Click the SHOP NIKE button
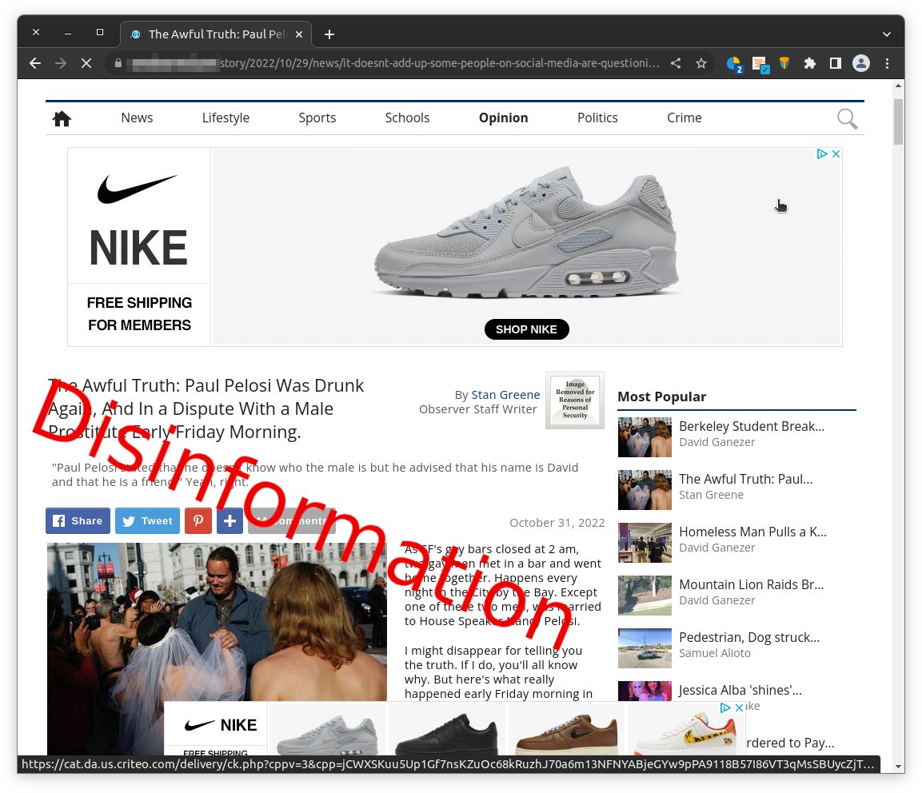Screen dimensions: 922x793 (x=526, y=329)
